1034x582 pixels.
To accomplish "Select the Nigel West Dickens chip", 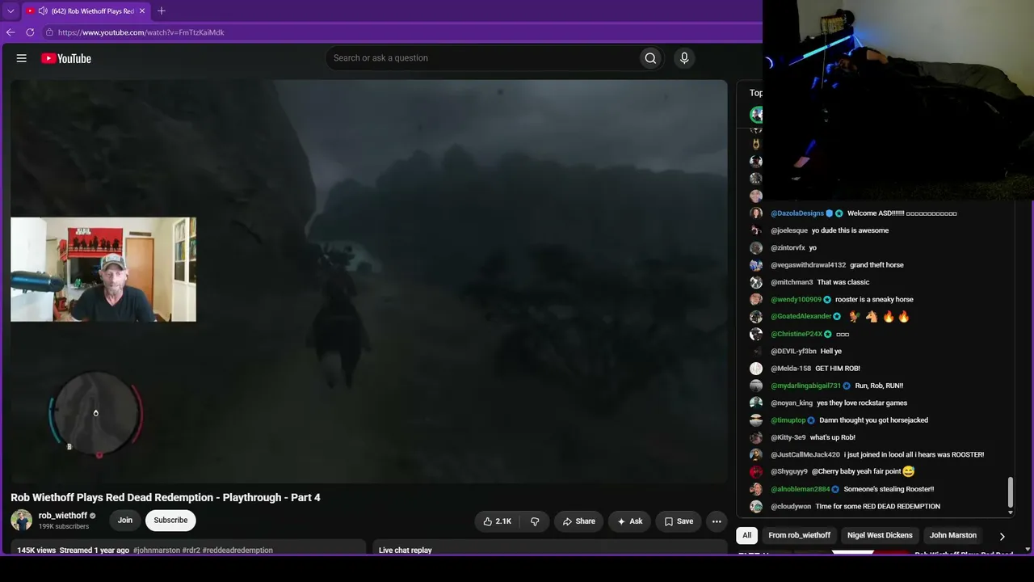I will 880,535.
